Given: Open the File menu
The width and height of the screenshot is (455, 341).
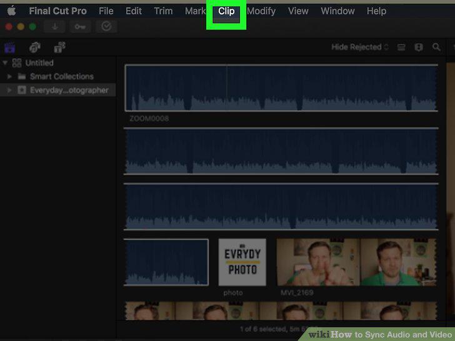Looking at the screenshot, I should 106,11.
